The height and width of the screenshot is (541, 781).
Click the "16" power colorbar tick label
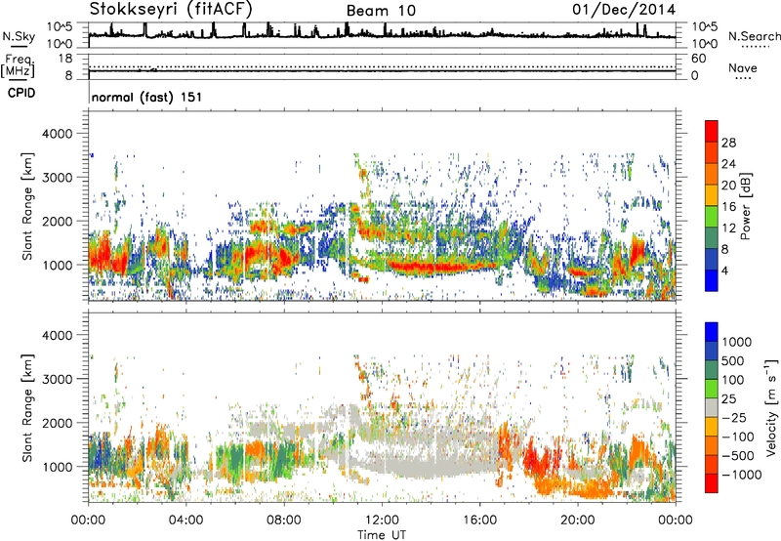point(728,207)
